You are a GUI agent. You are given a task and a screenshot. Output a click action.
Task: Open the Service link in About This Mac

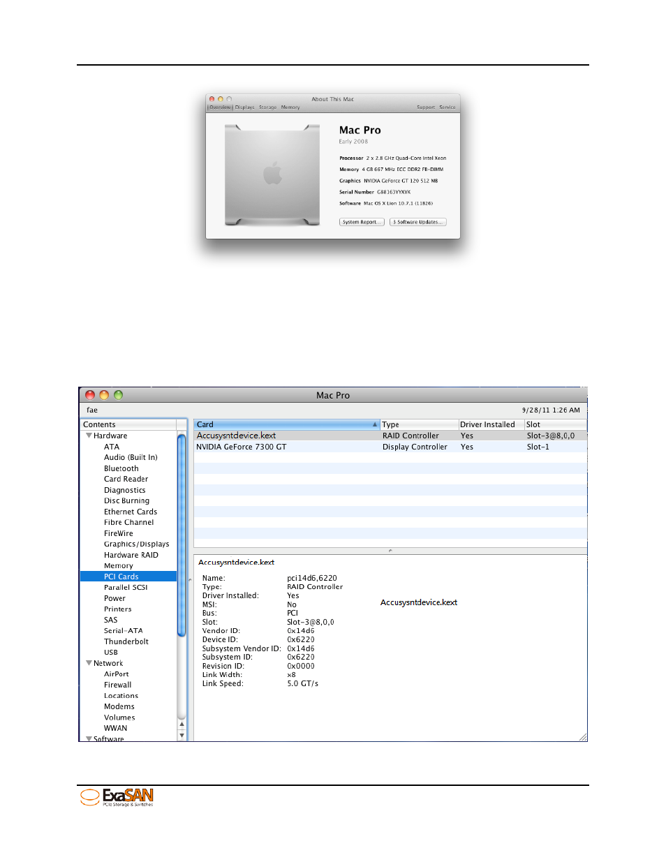[447, 107]
